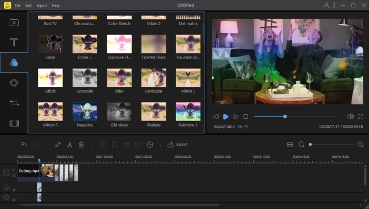This screenshot has width=369, height=209.
Task: Toggle lock on the overlay track
Action: pyautogui.click(x=14, y=199)
